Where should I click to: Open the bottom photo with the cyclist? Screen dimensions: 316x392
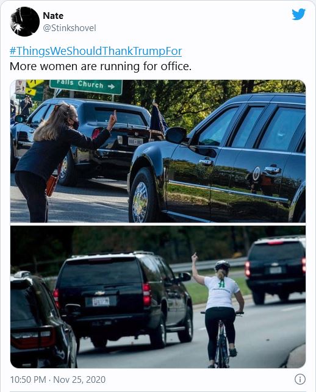pyautogui.click(x=158, y=297)
